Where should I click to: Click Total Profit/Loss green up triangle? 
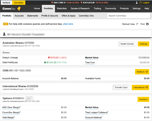pos(45,62)
